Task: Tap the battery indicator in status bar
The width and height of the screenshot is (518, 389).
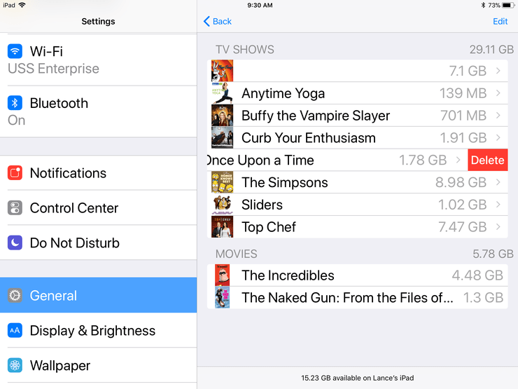Action: point(508,5)
